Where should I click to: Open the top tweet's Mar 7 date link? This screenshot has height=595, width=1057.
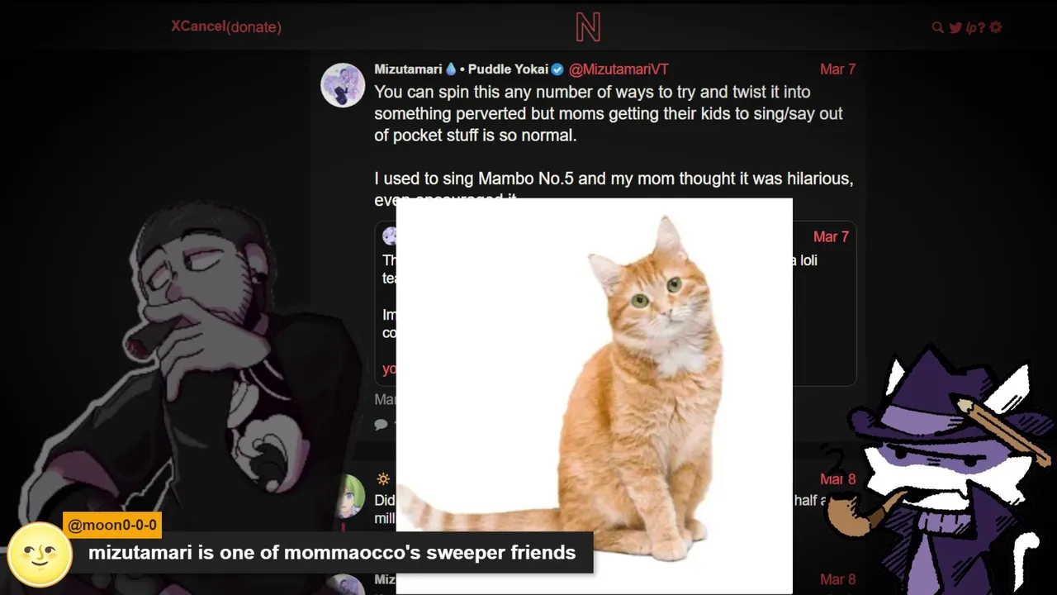[837, 69]
